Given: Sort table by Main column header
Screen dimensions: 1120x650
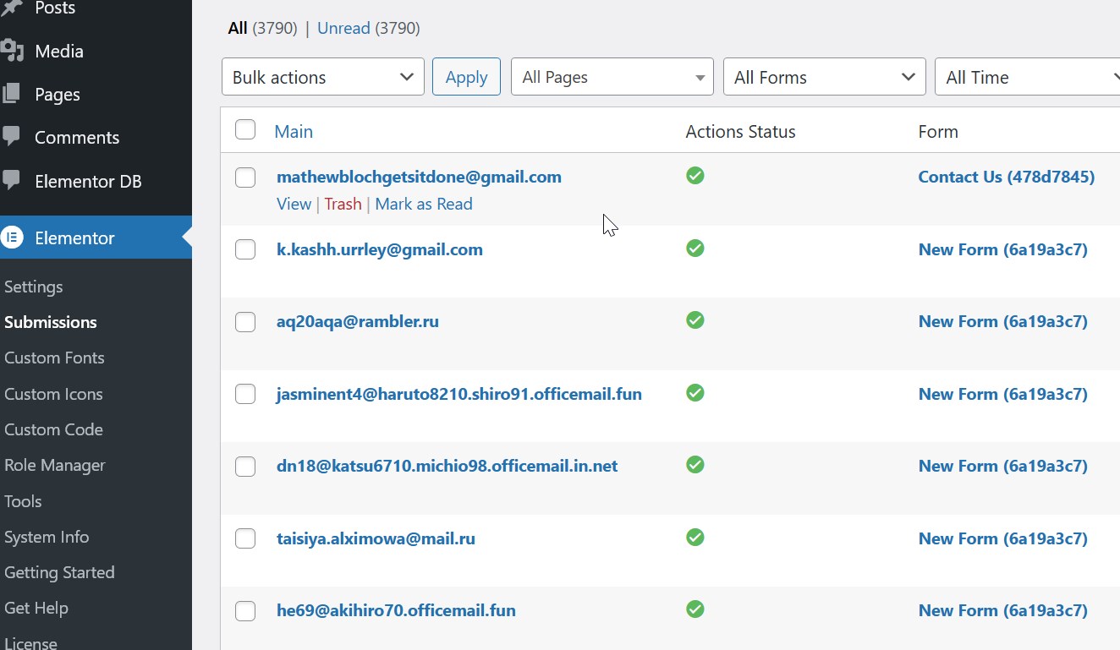Looking at the screenshot, I should 294,132.
